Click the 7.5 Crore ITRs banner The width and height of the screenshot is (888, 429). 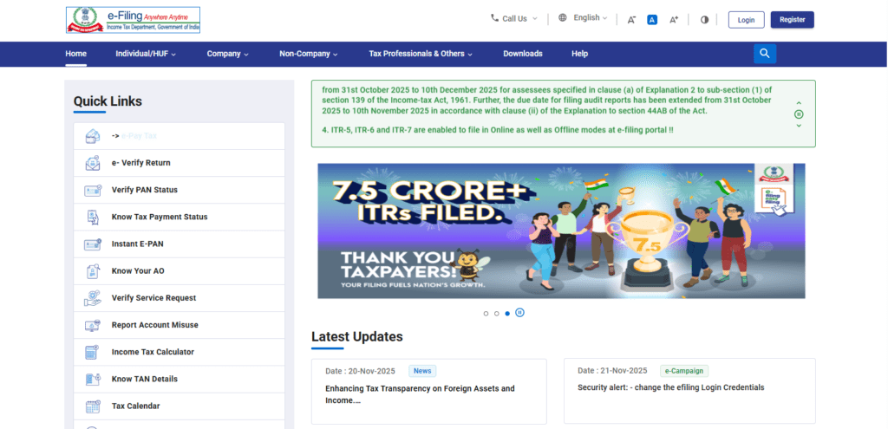coord(561,231)
